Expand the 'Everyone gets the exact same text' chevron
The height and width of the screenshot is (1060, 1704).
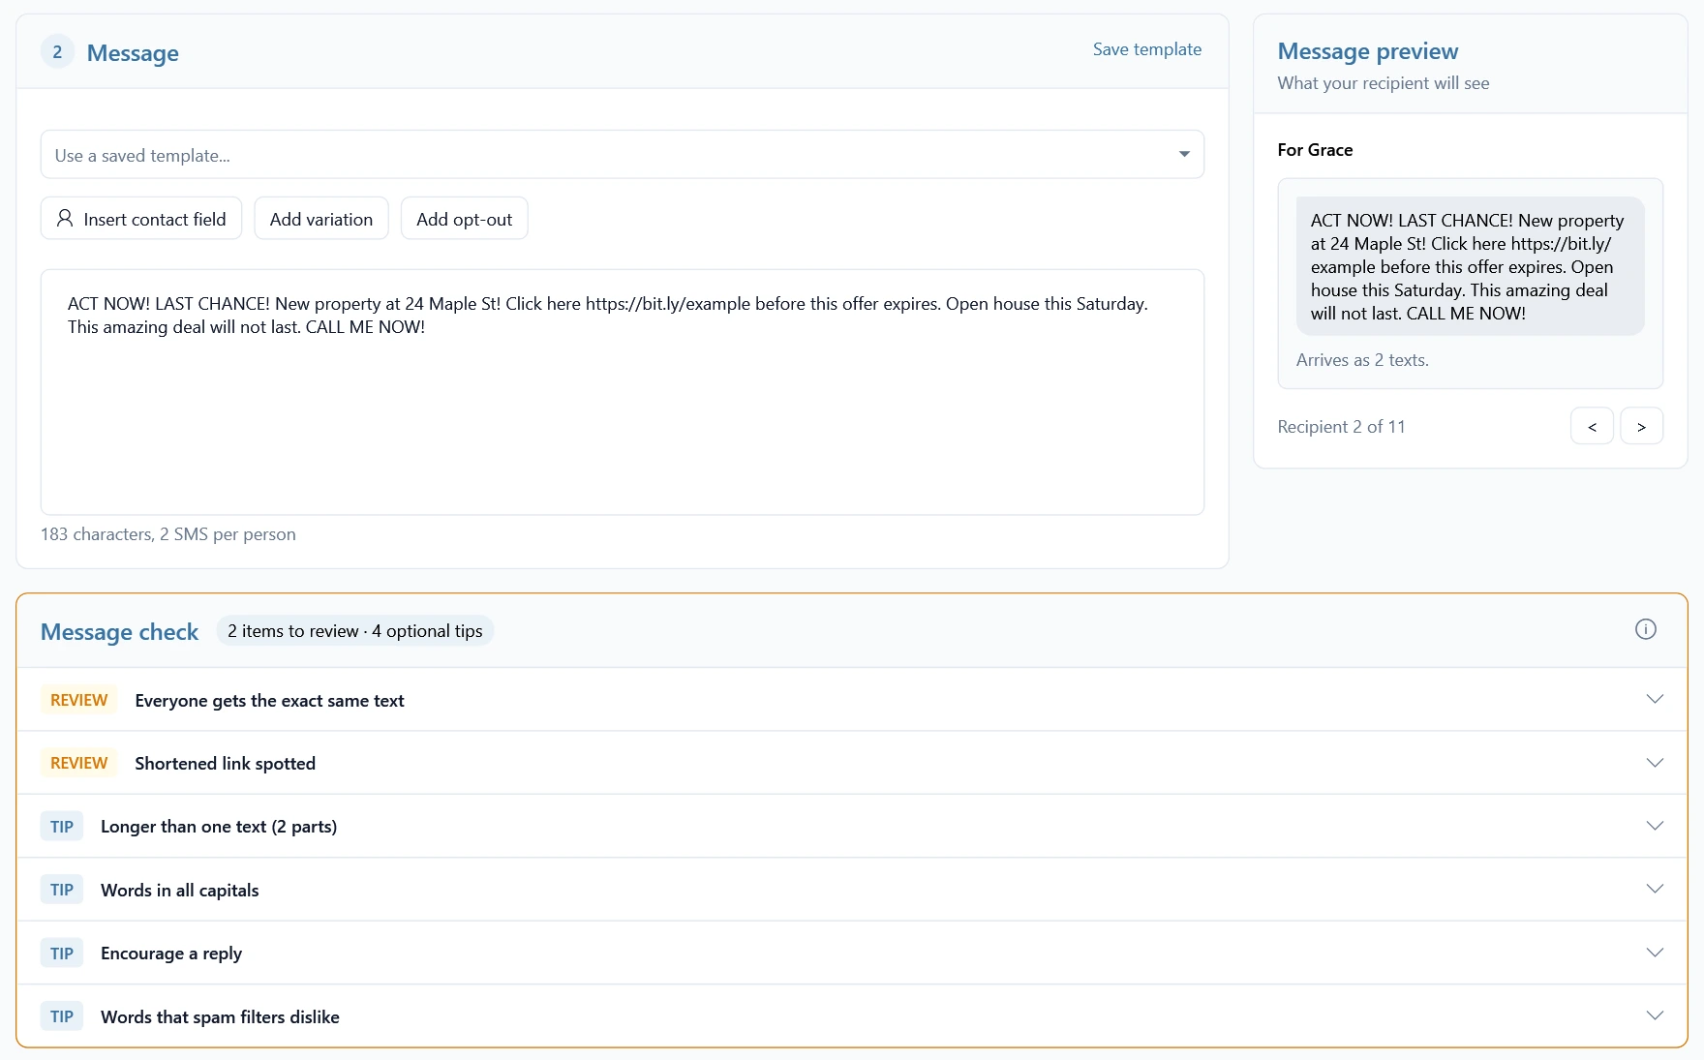coord(1655,699)
